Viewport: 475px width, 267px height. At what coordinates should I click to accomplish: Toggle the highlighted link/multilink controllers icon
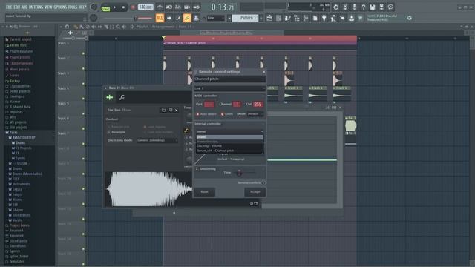tap(187, 18)
